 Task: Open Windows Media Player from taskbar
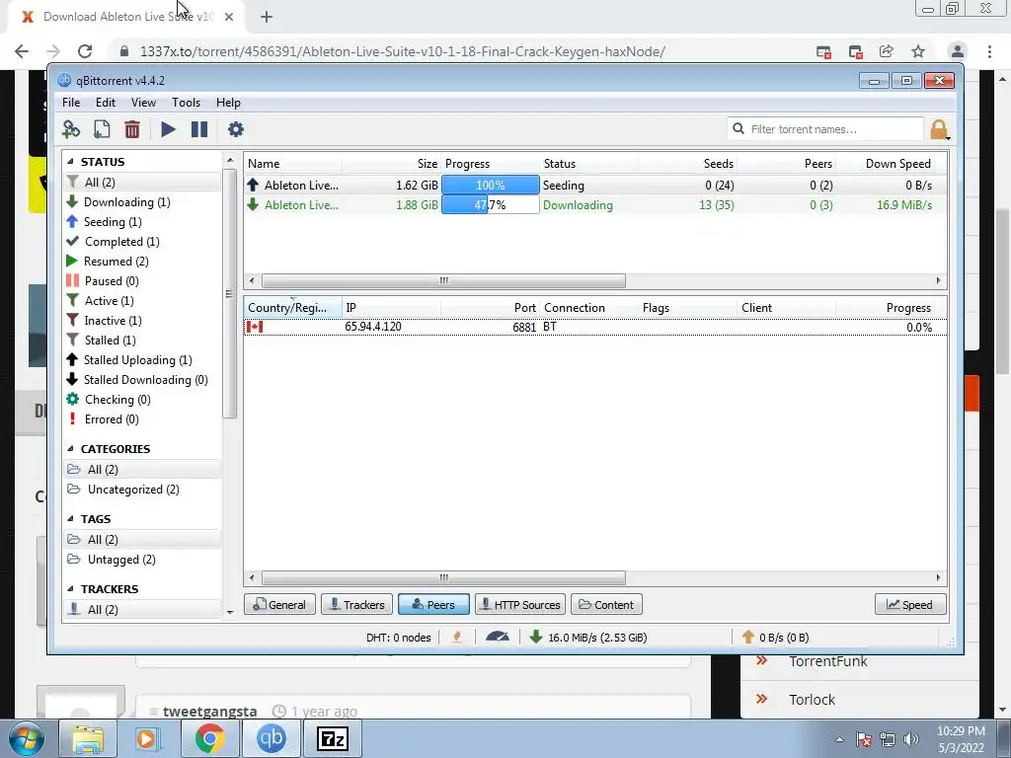[148, 738]
